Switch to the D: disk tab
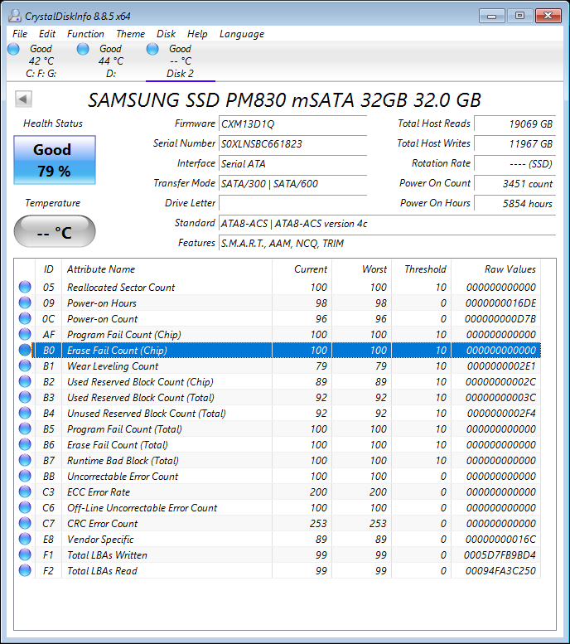Screen dimensions: 570x644 pyautogui.click(x=110, y=61)
